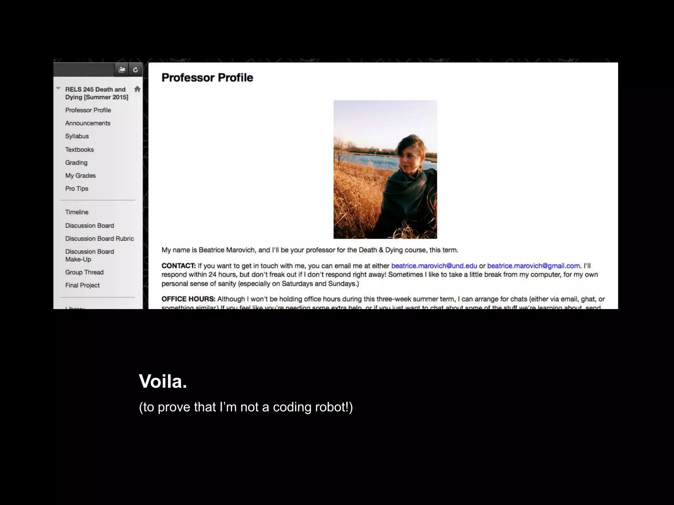Click the 'not a coding robot' subtitle
674x505 pixels.
click(246, 407)
